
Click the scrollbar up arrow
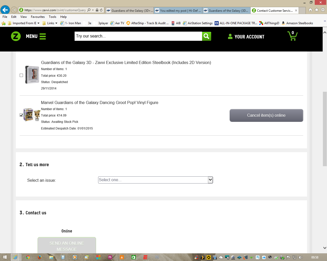(x=325, y=33)
